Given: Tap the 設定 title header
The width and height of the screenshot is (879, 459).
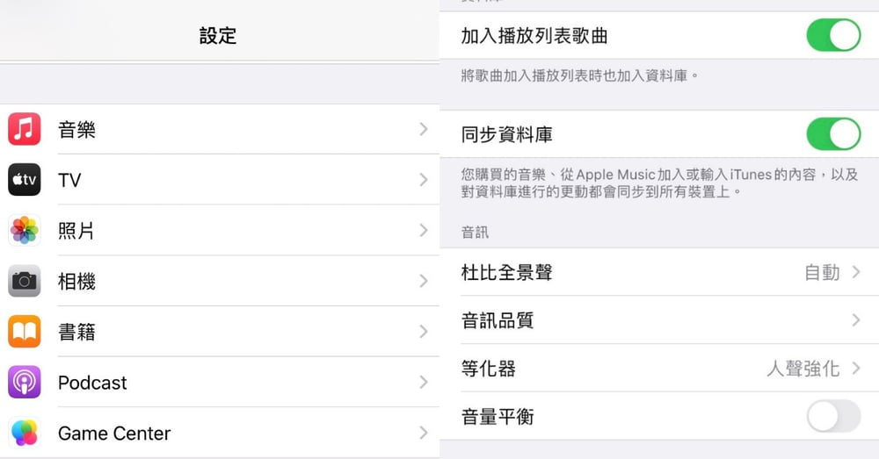Looking at the screenshot, I should pos(218,36).
